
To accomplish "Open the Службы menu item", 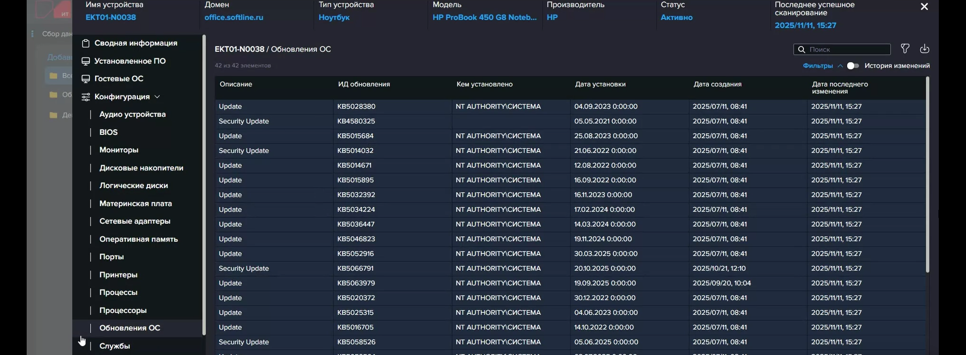I will [115, 346].
